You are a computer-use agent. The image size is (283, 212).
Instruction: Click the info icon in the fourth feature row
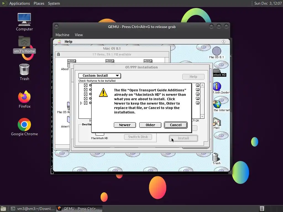click(197, 99)
